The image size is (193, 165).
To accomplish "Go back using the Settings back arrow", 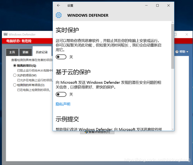I will (x=59, y=5).
